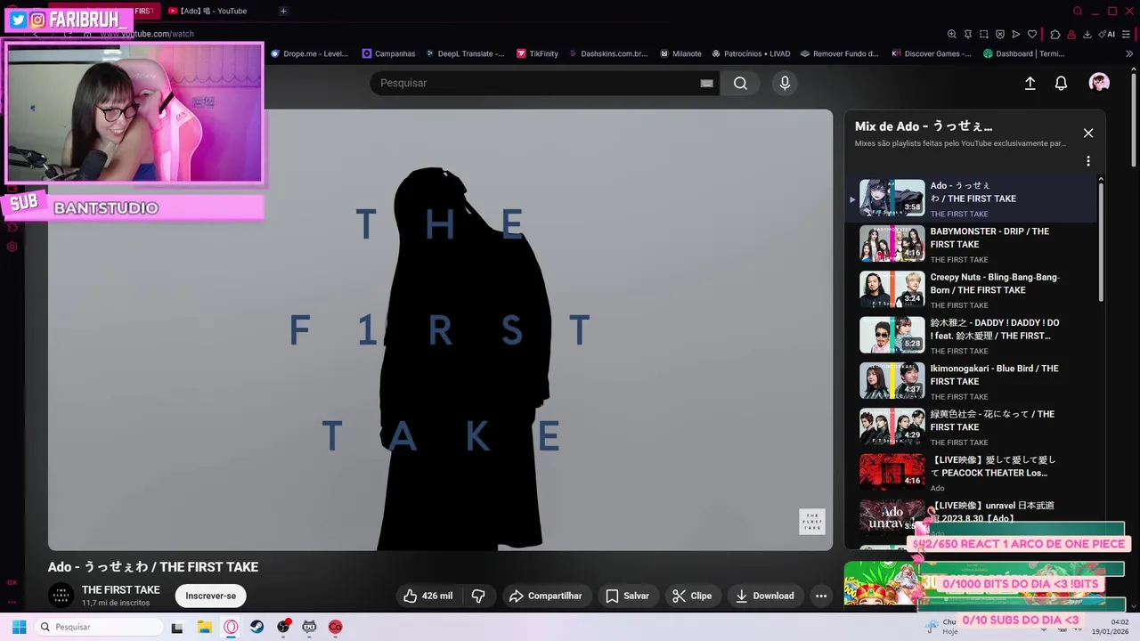This screenshot has height=641, width=1140.
Task: Click the Windows taskbar search box
Action: 100,627
